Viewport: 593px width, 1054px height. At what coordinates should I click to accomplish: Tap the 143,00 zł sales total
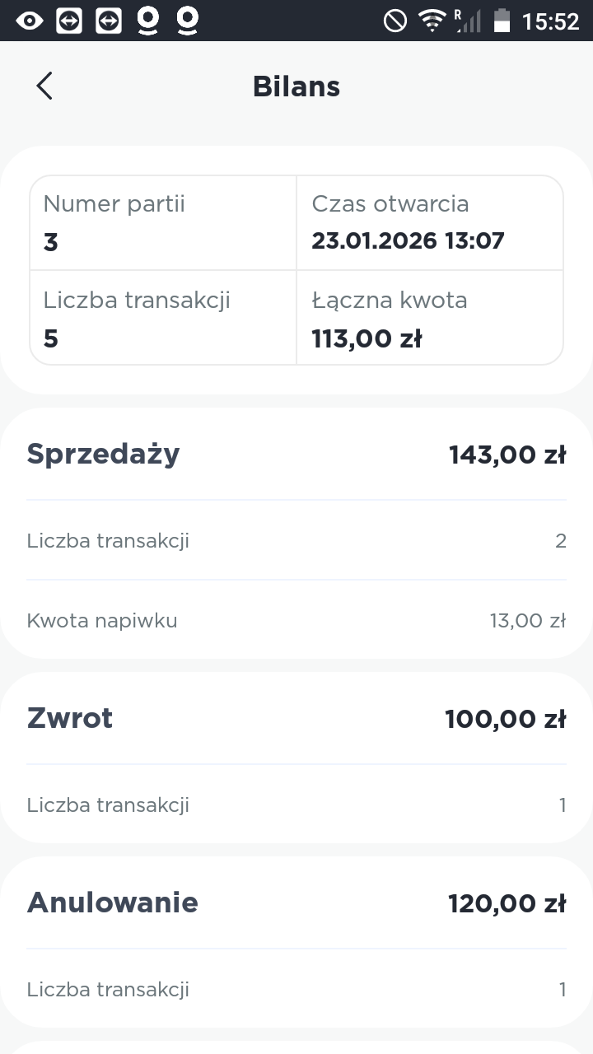tap(507, 455)
